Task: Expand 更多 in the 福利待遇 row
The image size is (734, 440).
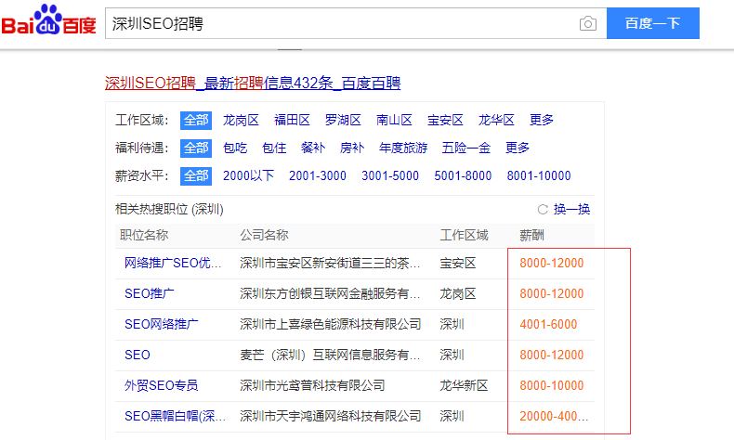Action: 518,148
